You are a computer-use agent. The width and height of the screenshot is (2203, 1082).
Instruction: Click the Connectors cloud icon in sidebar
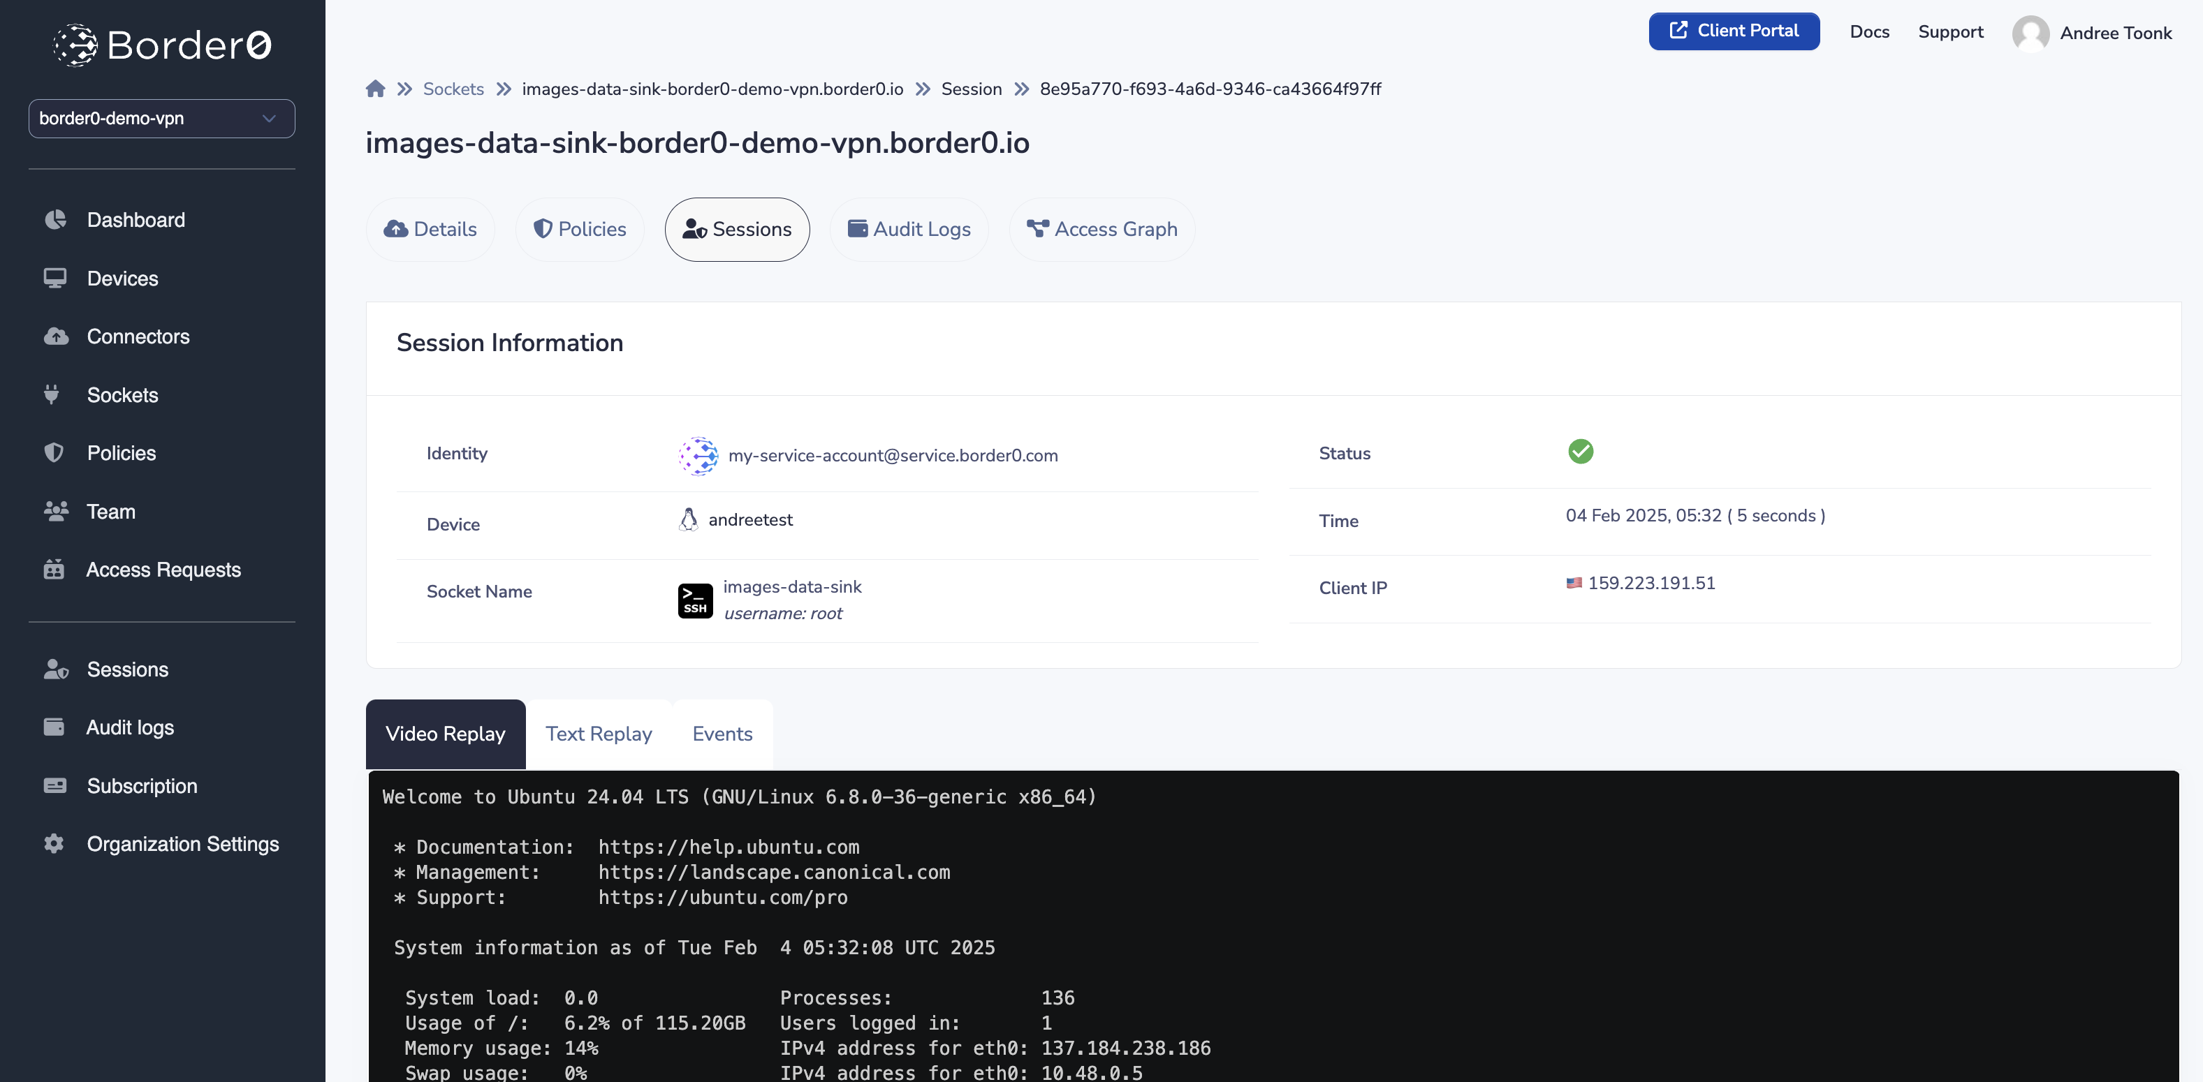pos(56,336)
